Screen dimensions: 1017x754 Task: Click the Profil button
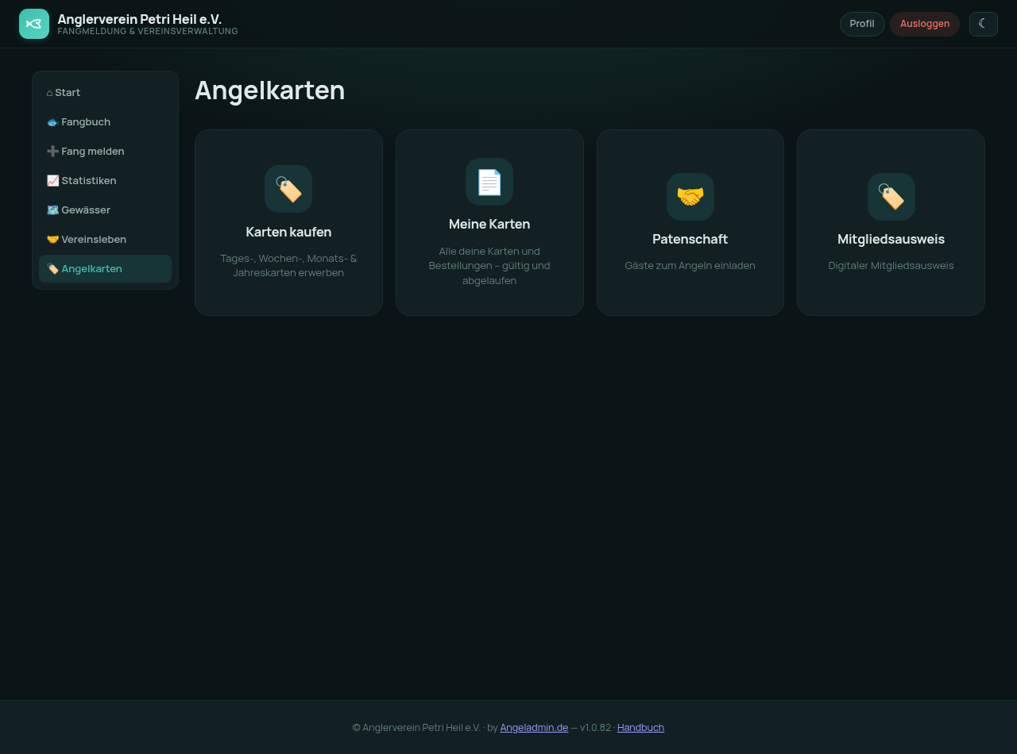862,24
